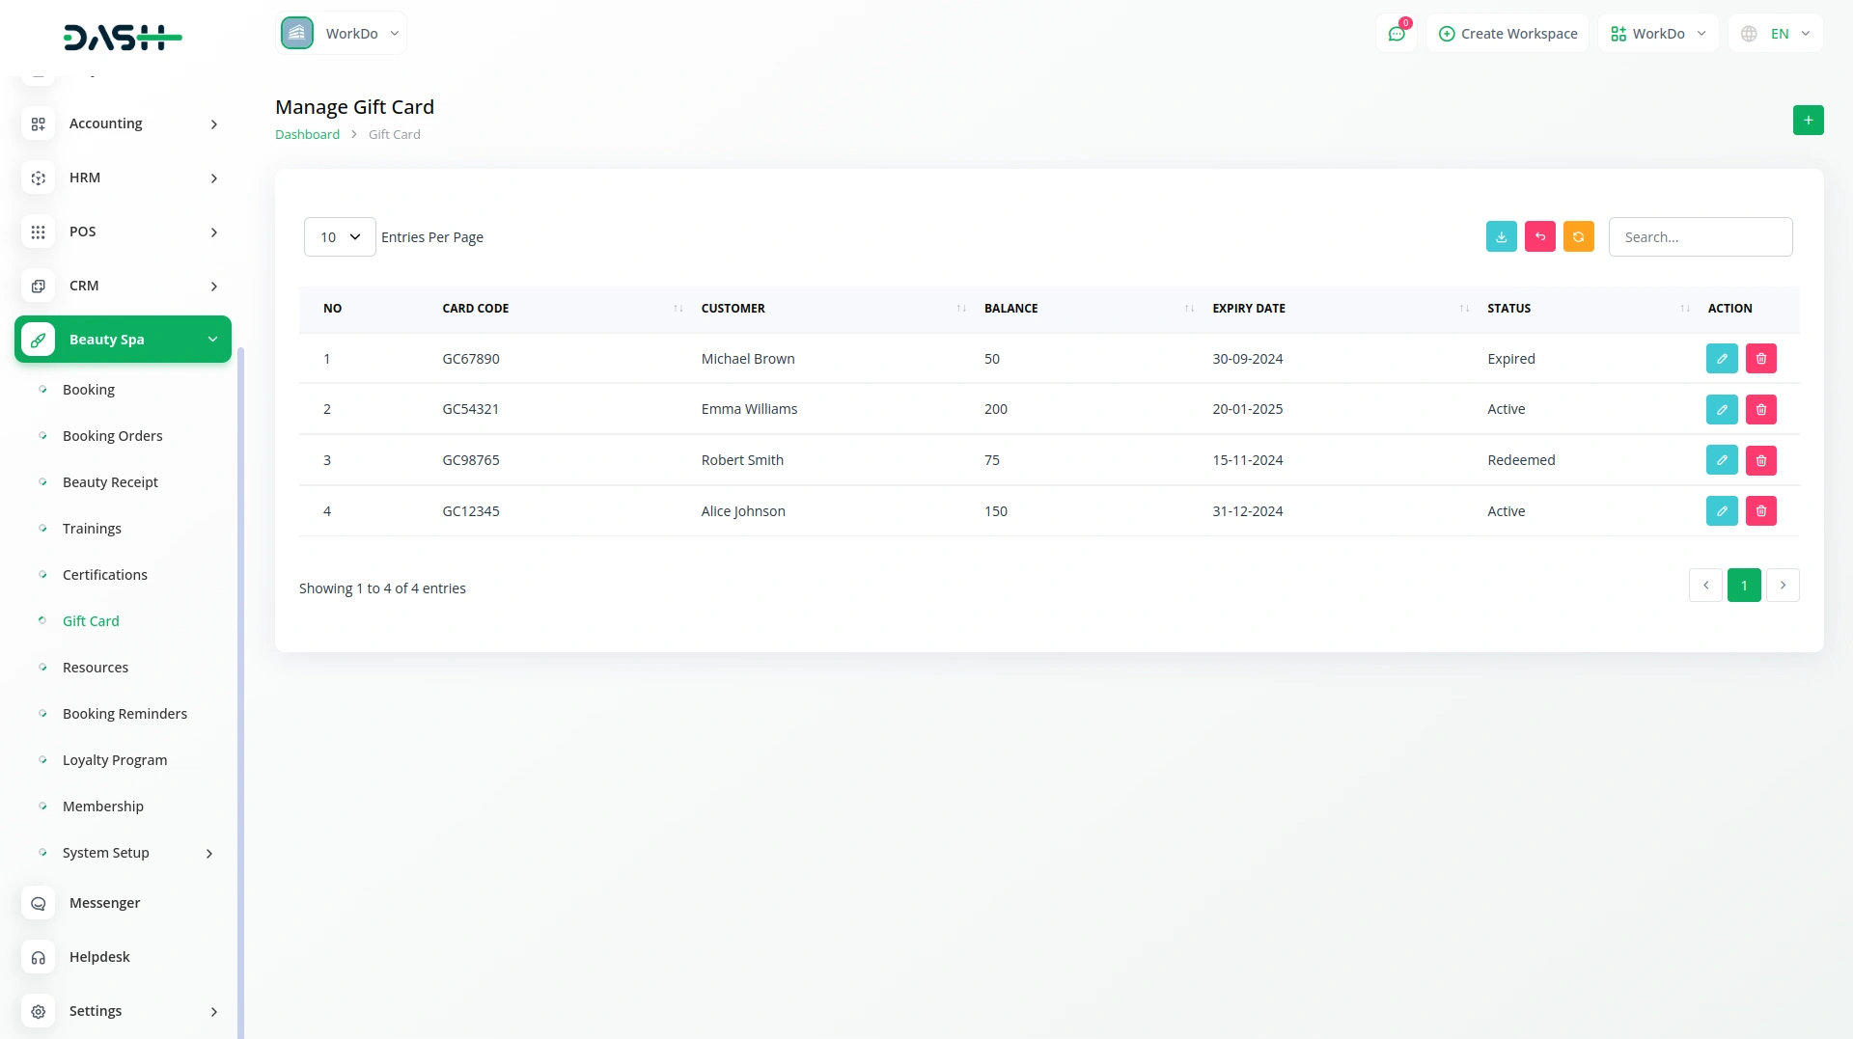This screenshot has height=1039, width=1853.
Task: Go to Dashboard breadcrumb link
Action: click(307, 135)
